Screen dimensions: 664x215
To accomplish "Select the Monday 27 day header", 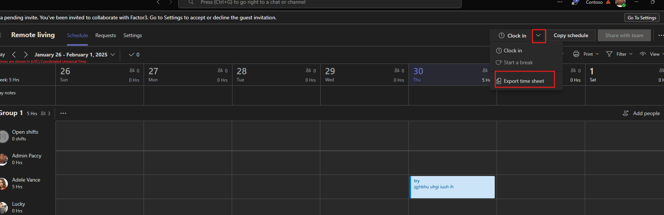I will tap(188, 75).
